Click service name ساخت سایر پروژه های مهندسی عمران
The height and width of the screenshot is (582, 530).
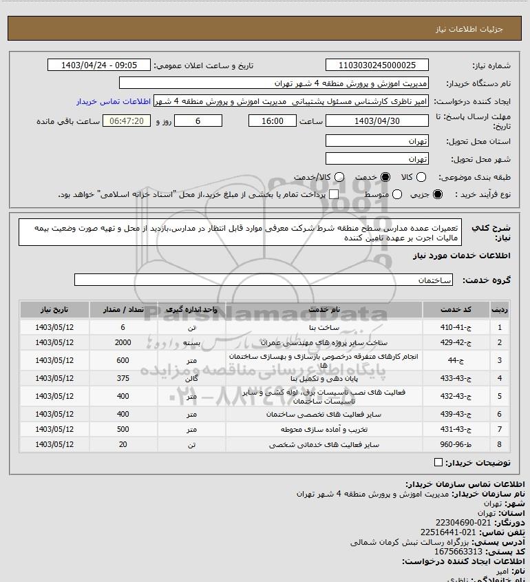click(324, 342)
